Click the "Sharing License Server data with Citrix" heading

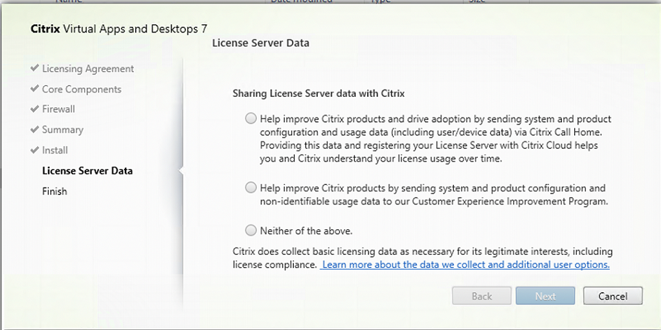click(318, 93)
